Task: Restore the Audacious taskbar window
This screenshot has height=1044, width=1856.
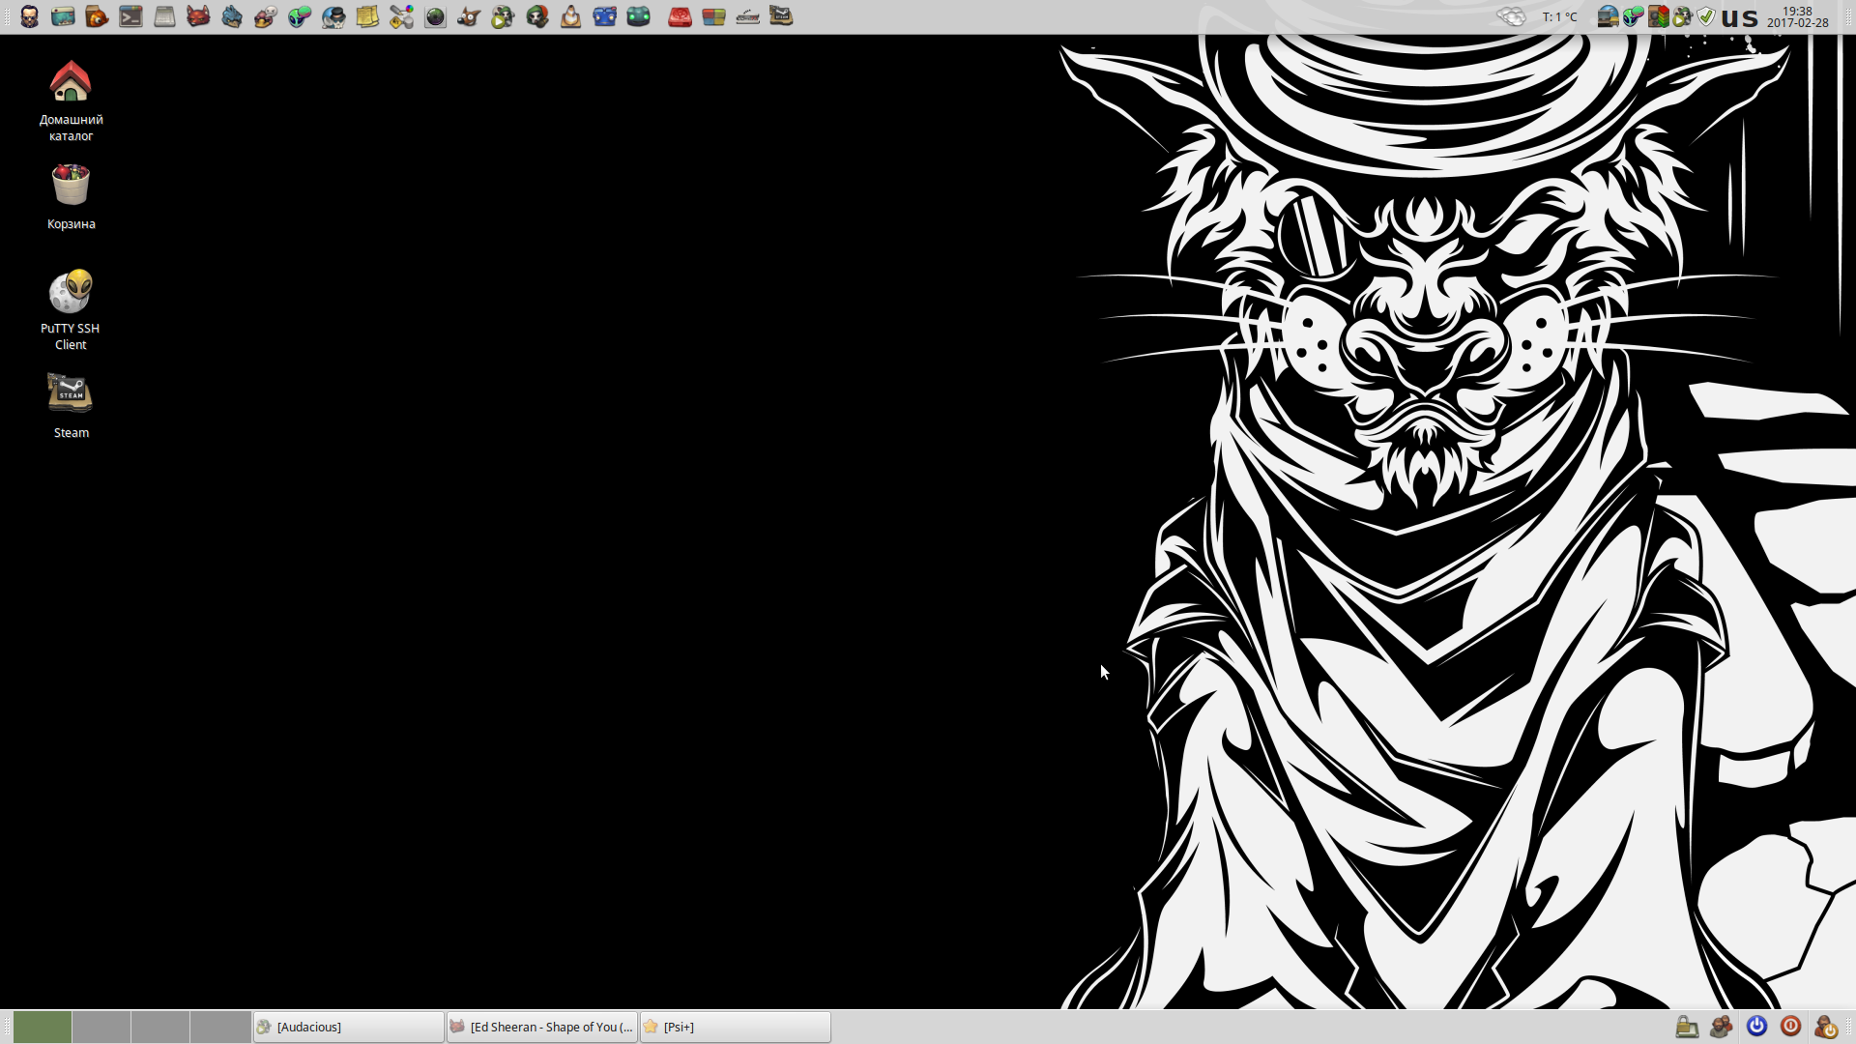Action: pos(348,1027)
